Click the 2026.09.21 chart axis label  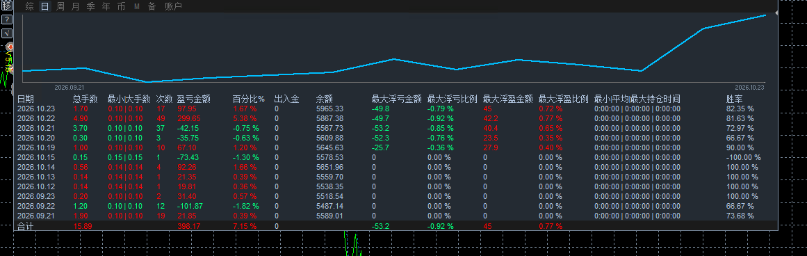(70, 88)
